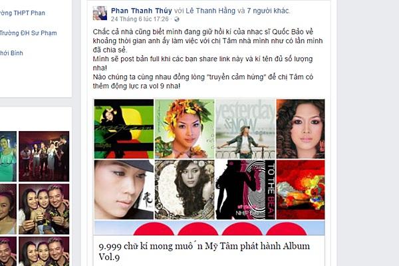The image size is (399, 266).
Task: Open the curly hair portrait album cover
Action: click(301, 129)
